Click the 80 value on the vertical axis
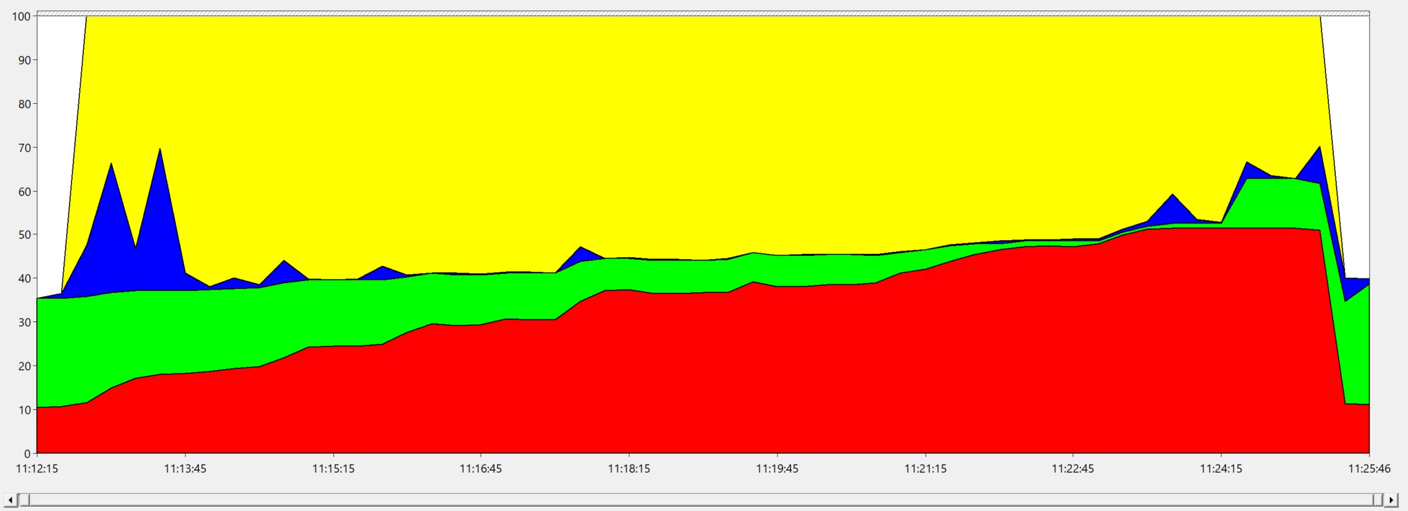Viewport: 1408px width, 511px height. tap(25, 104)
